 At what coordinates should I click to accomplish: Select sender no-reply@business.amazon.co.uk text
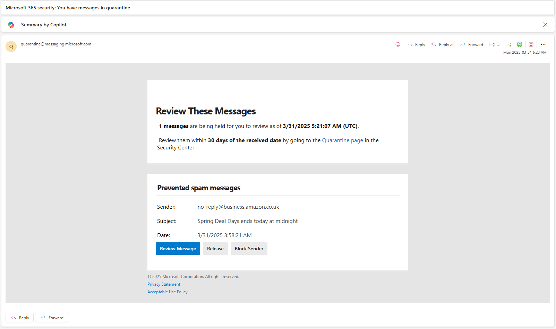(238, 207)
